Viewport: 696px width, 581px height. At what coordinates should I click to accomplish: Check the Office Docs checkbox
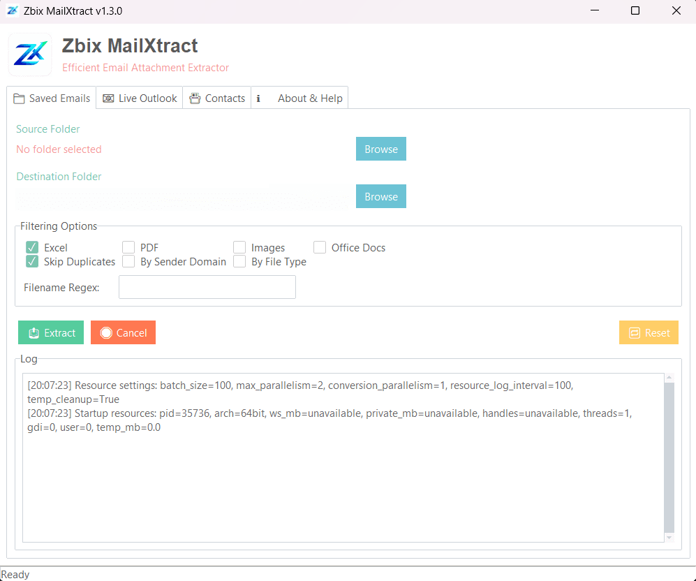coord(320,247)
